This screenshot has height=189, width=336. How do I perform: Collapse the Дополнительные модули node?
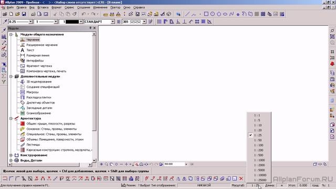[x=11, y=76]
